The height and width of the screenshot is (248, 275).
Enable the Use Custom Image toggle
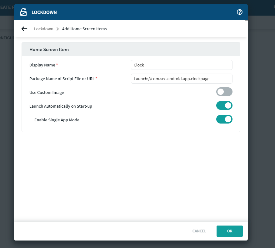pos(224,92)
